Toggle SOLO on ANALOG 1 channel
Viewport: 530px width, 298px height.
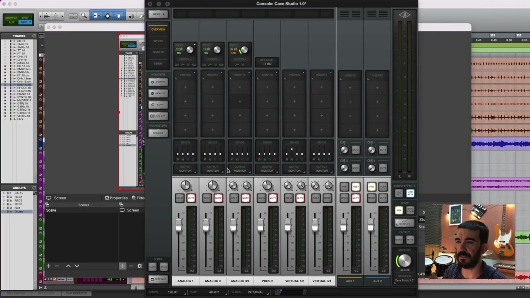[180, 198]
